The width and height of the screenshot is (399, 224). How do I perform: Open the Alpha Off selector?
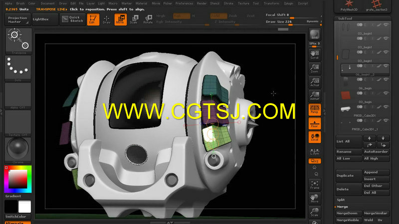click(x=18, y=96)
